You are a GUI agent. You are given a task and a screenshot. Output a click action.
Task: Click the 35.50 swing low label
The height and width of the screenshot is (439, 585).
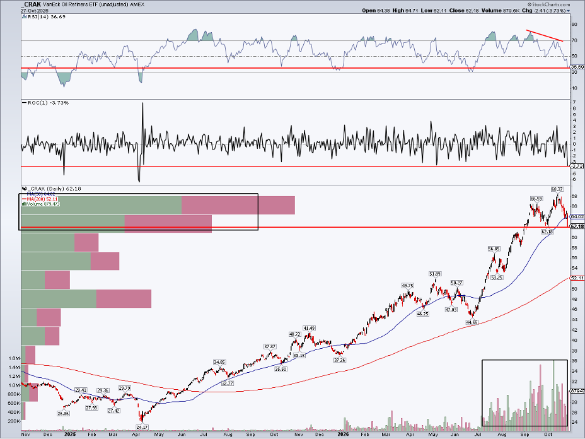(281, 369)
